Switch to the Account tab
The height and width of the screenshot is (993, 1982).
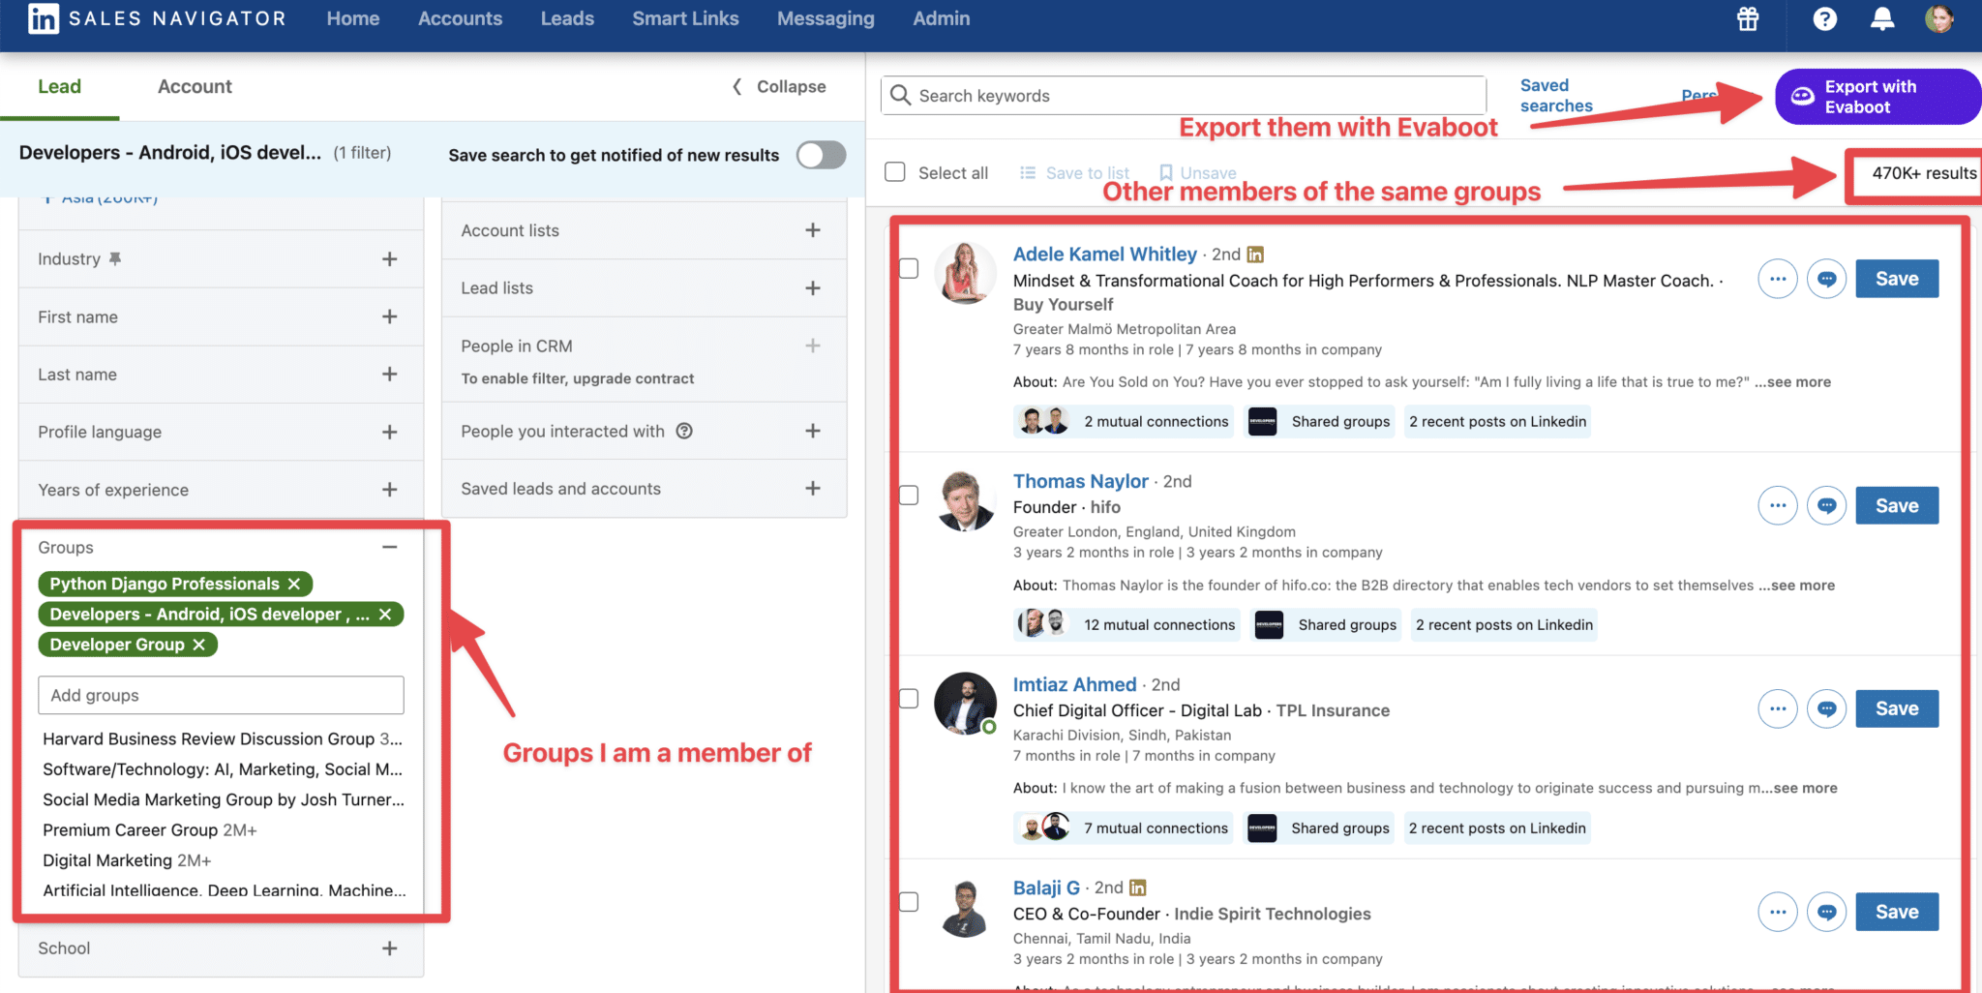coord(194,86)
